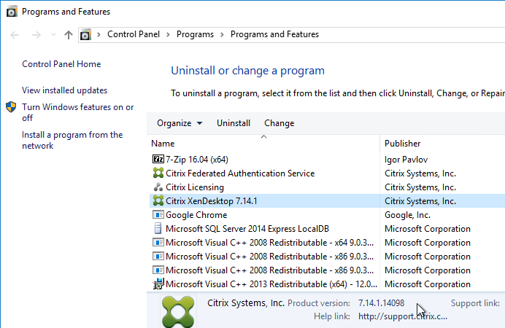The height and width of the screenshot is (328, 505).
Task: Select Citrix Federated Authentication Service entry
Action: pyautogui.click(x=240, y=173)
